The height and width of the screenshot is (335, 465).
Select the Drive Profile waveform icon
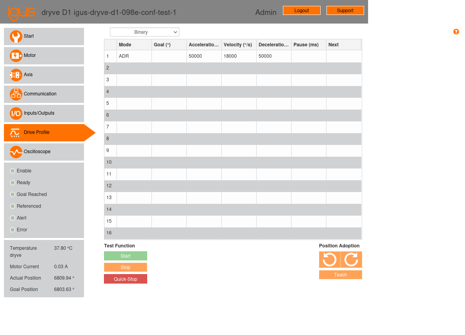tap(15, 133)
